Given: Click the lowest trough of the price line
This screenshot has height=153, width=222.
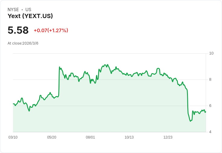Looking at the screenshot, I should [190, 121].
